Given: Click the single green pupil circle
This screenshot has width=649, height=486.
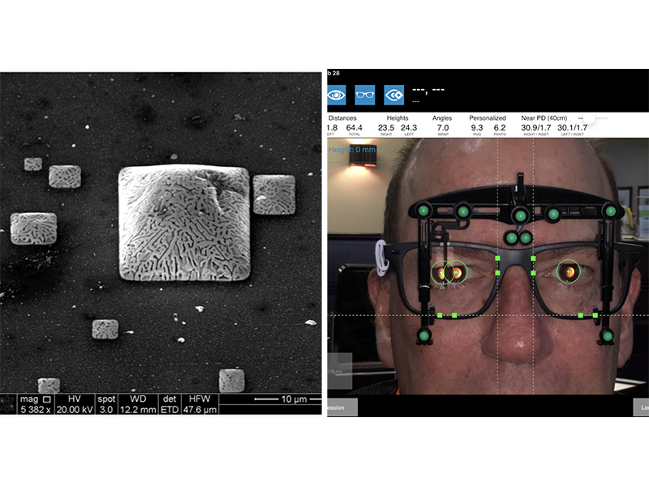Looking at the screenshot, I should tap(568, 271).
